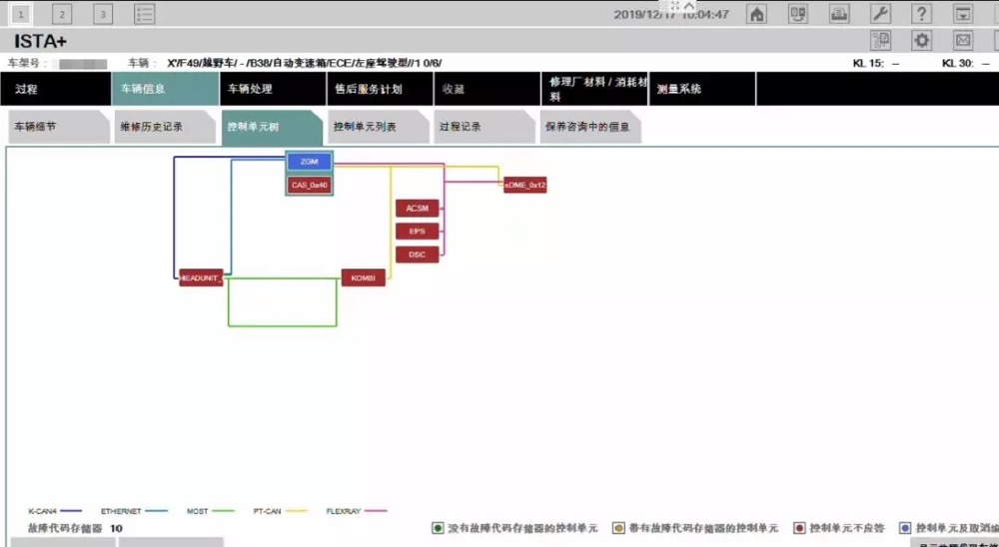The width and height of the screenshot is (999, 547).
Task: Expand the collapse arrow at top center
Action: [x=688, y=5]
